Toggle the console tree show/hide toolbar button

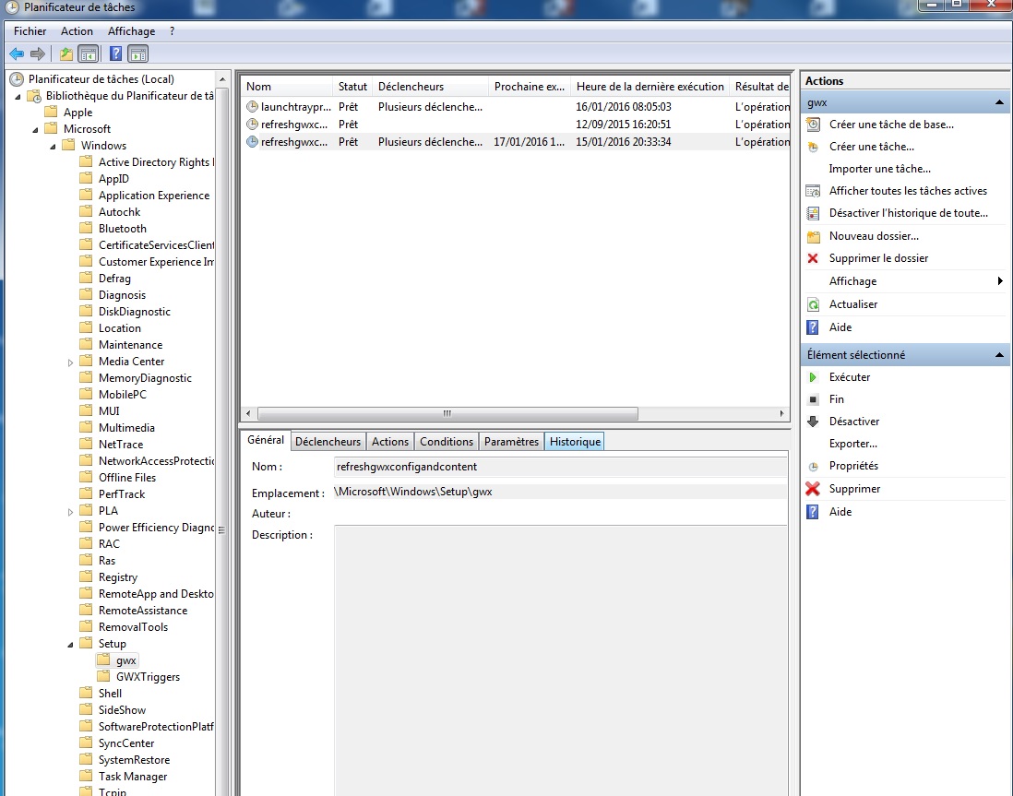89,53
